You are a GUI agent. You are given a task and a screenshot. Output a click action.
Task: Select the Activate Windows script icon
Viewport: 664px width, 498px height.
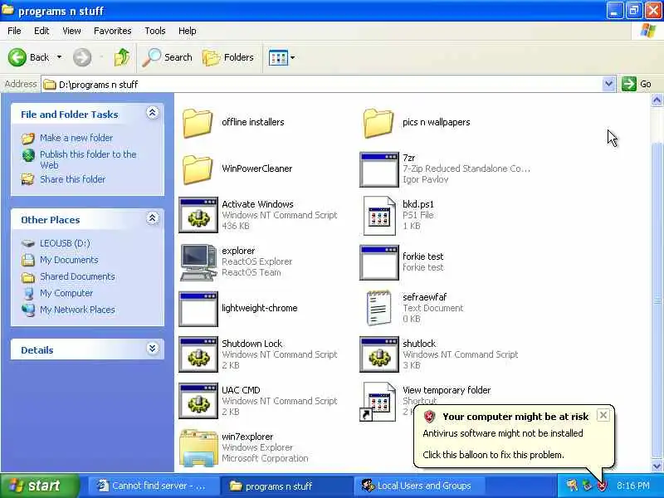[x=198, y=215]
